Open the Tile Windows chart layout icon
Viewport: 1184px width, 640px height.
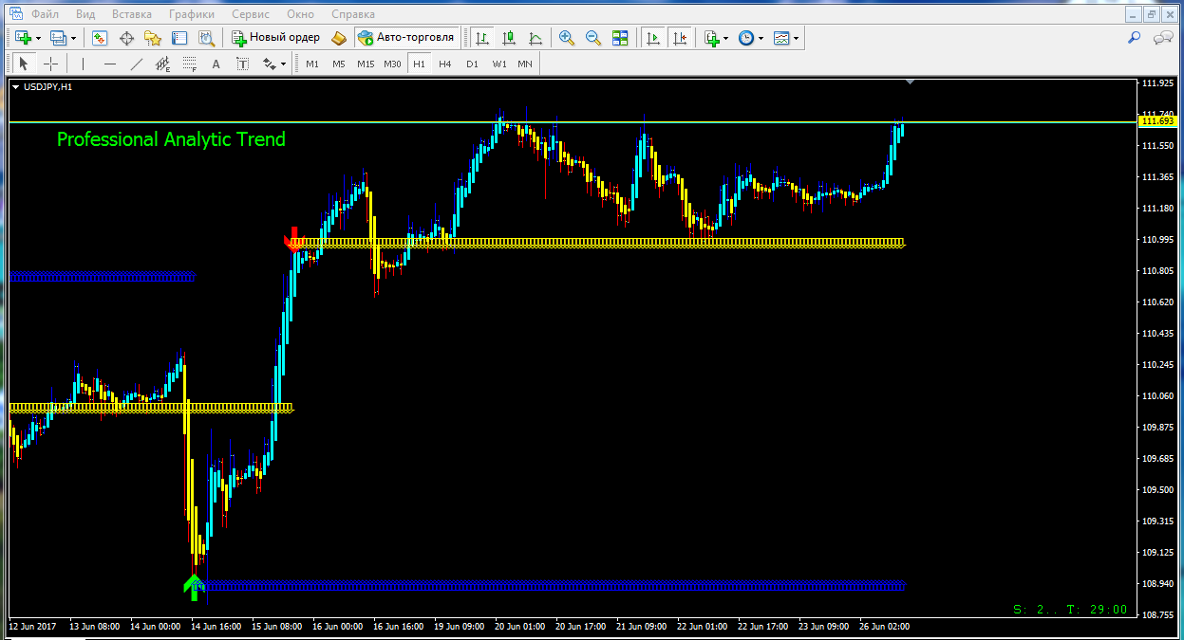pyautogui.click(x=620, y=38)
